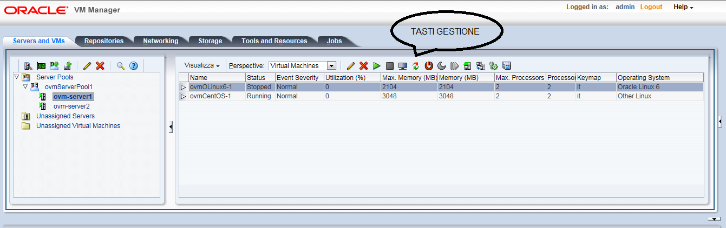Image resolution: width=726 pixels, height=228 pixels.
Task: Sort by the Operating System column header
Action: [x=659, y=78]
